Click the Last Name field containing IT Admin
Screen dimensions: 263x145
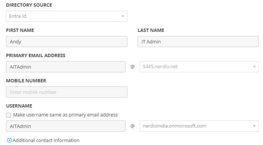click(198, 42)
